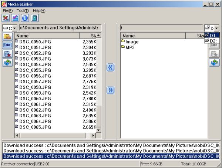Click the checklist options toolbar icon
Screen dimensions: 222x168
point(16,18)
